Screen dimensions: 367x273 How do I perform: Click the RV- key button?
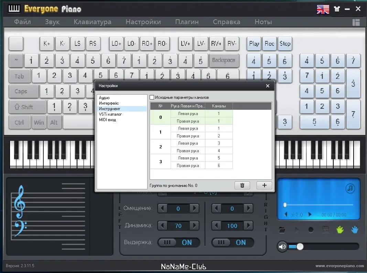[x=232, y=44]
